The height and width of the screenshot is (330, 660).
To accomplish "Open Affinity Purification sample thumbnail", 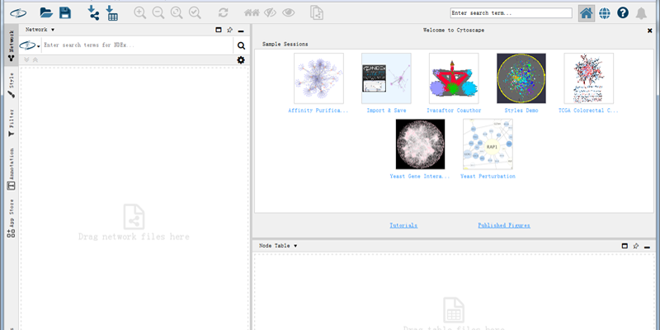I will click(318, 78).
